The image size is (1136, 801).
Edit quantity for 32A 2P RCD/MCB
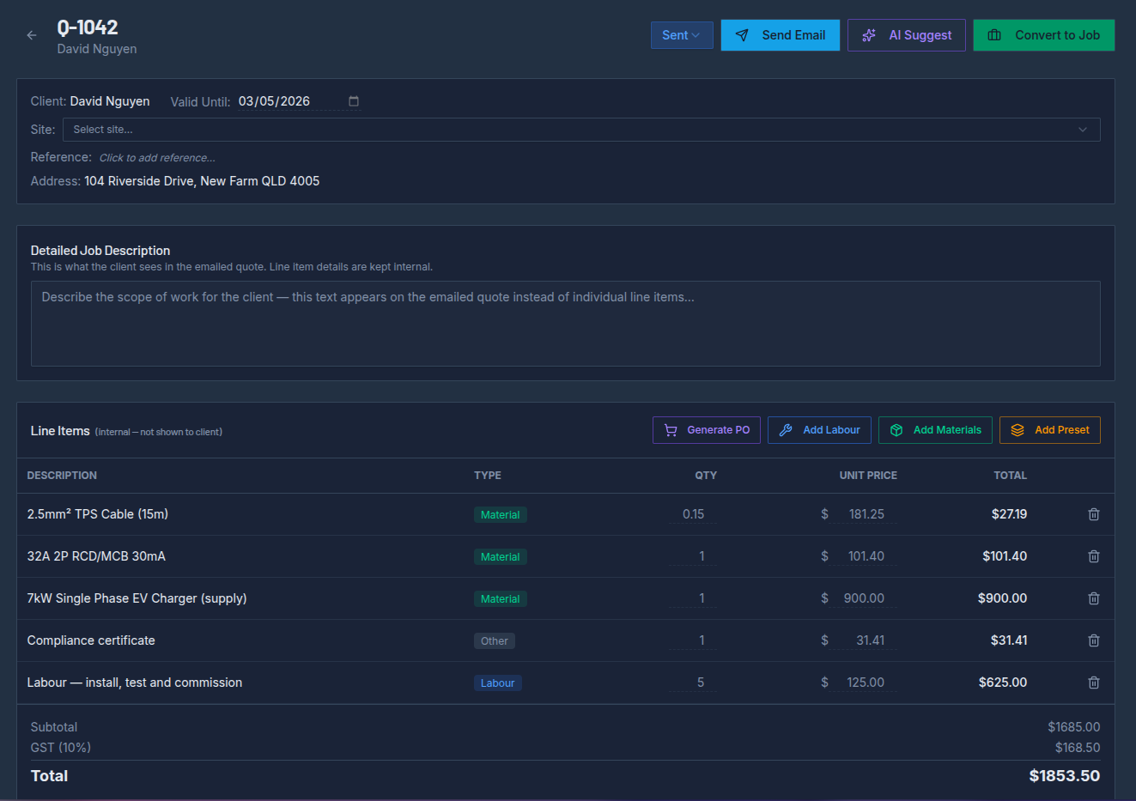(693, 556)
